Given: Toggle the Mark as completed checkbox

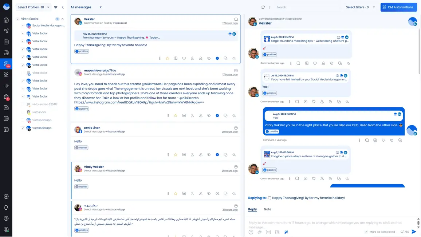Looking at the screenshot, I should point(366,232).
